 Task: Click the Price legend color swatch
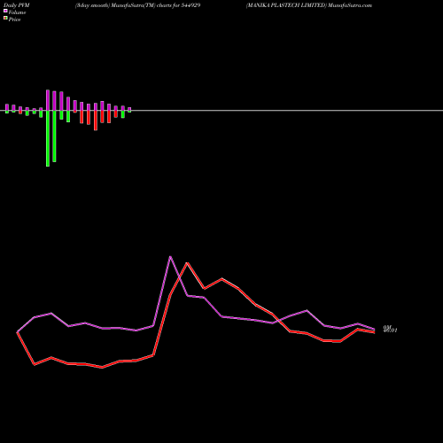tap(5, 19)
